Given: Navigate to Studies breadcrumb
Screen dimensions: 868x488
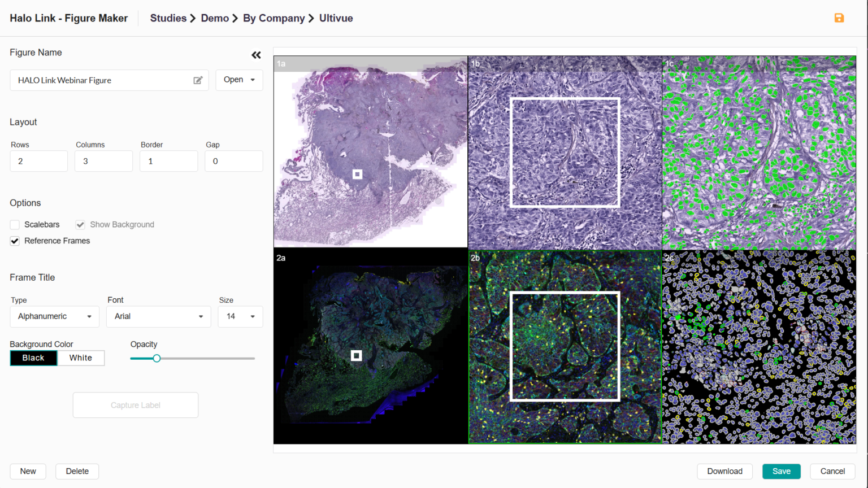Looking at the screenshot, I should pyautogui.click(x=168, y=18).
